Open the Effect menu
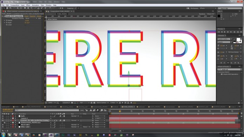The height and width of the screenshot is (137, 244). tap(28, 5)
